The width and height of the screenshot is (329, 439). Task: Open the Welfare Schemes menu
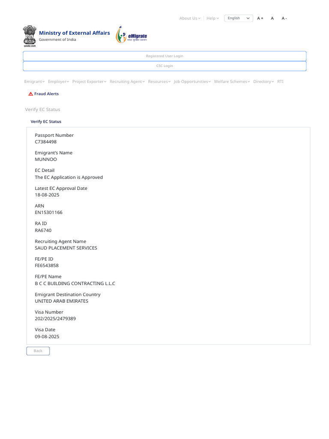[232, 81]
